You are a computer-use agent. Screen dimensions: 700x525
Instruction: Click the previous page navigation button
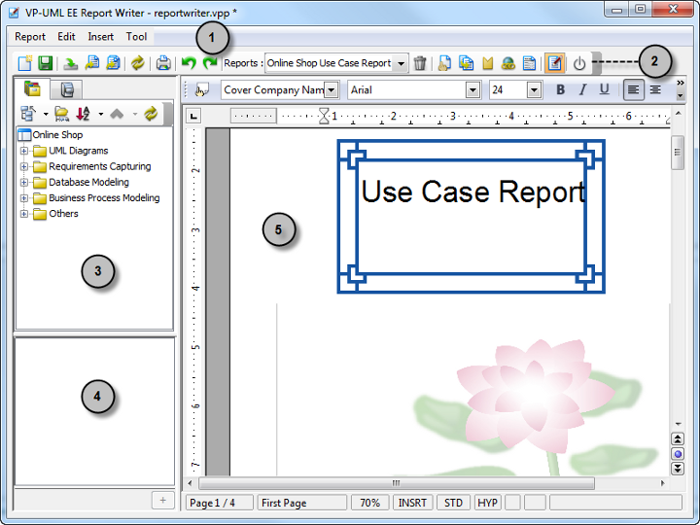coord(678,439)
